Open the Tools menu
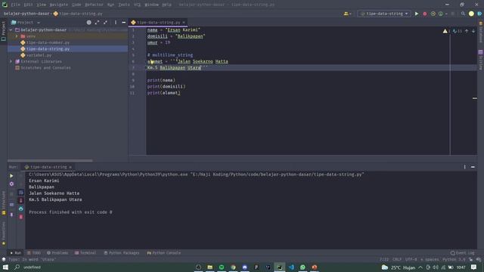 (x=124, y=5)
